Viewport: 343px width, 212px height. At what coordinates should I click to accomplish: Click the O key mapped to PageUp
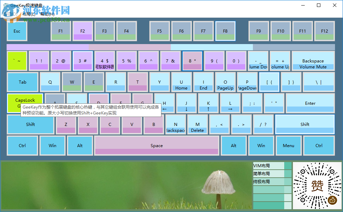[x=225, y=82]
